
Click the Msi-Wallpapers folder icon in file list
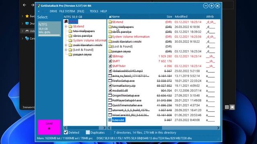110,27
